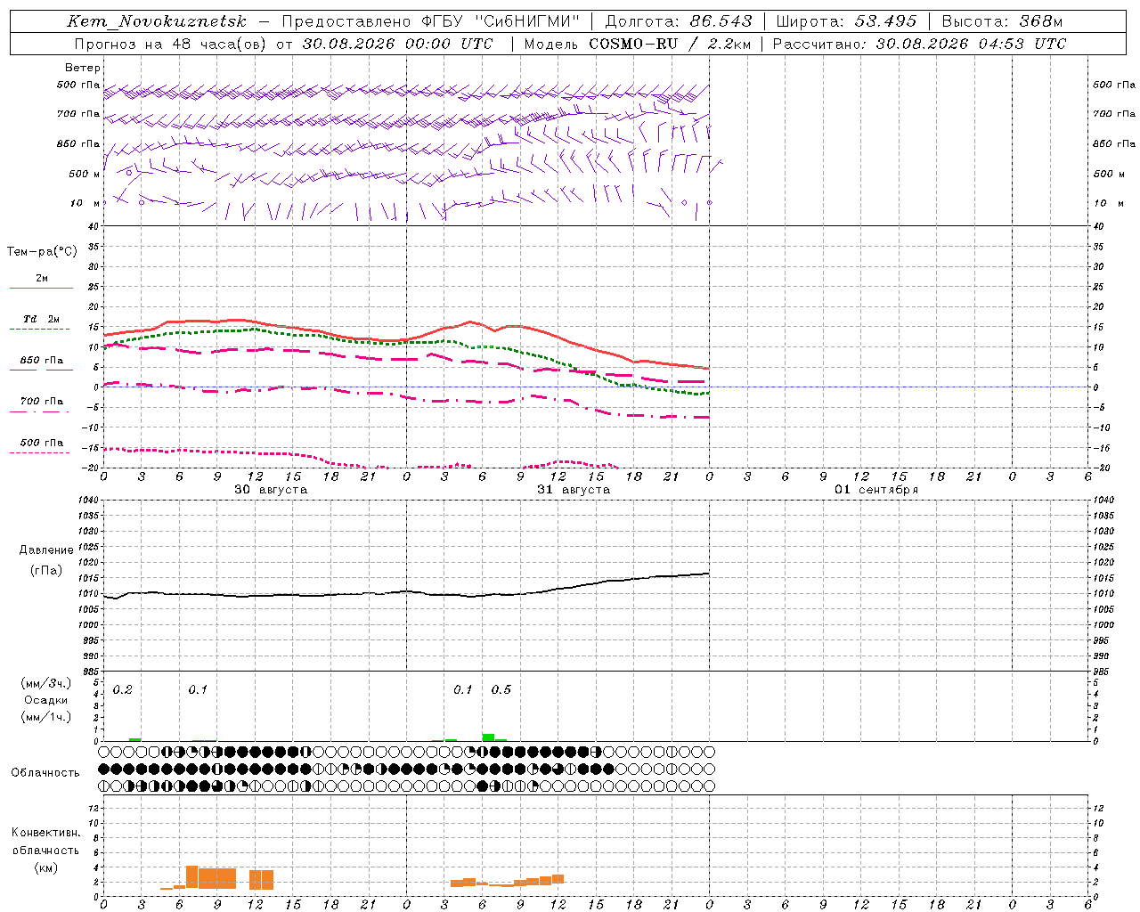Screen dimensions: 1140x912
Task: Click the 0.2 precipitation amount value
Action: 122,690
